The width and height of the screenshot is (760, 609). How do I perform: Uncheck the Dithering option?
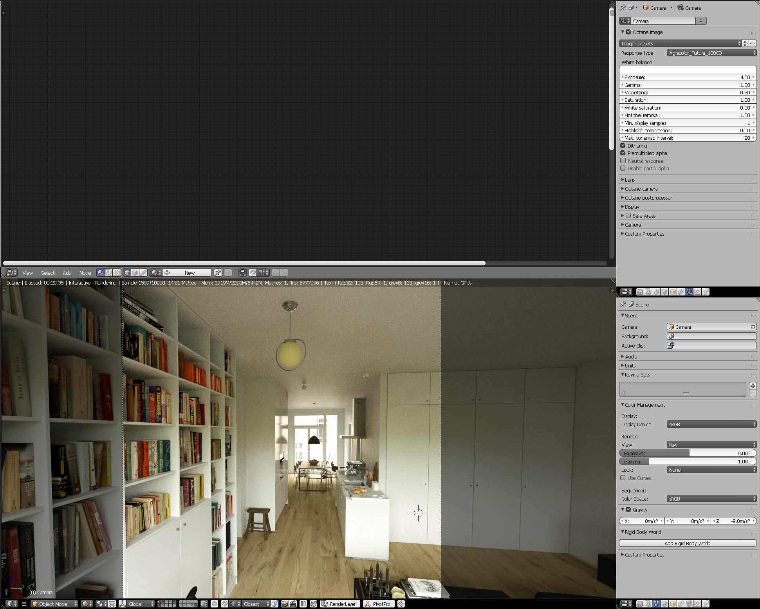(623, 146)
